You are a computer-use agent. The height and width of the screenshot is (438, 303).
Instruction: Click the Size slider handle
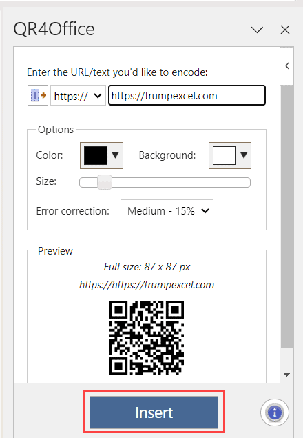tap(105, 182)
